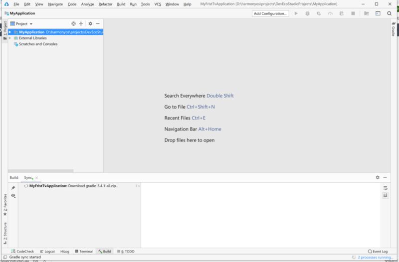This screenshot has width=399, height=262.
Task: Click the locate target icon in Project panel
Action: [x=73, y=23]
